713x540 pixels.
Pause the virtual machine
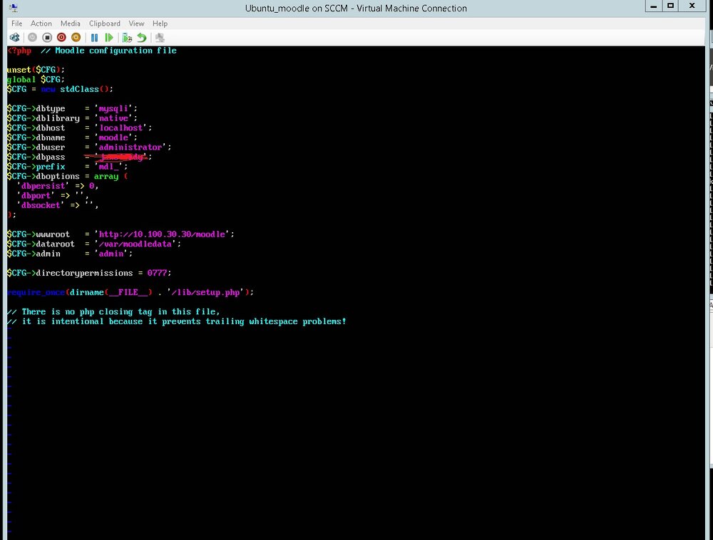[95, 38]
